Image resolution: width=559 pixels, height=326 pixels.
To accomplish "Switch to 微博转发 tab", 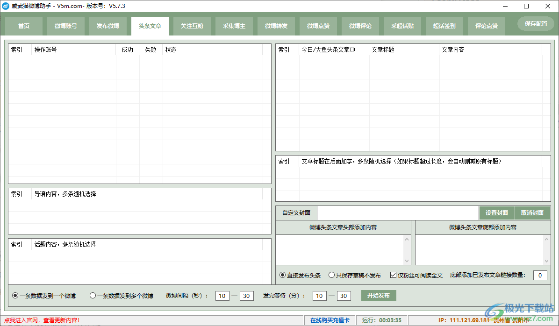I will (276, 26).
